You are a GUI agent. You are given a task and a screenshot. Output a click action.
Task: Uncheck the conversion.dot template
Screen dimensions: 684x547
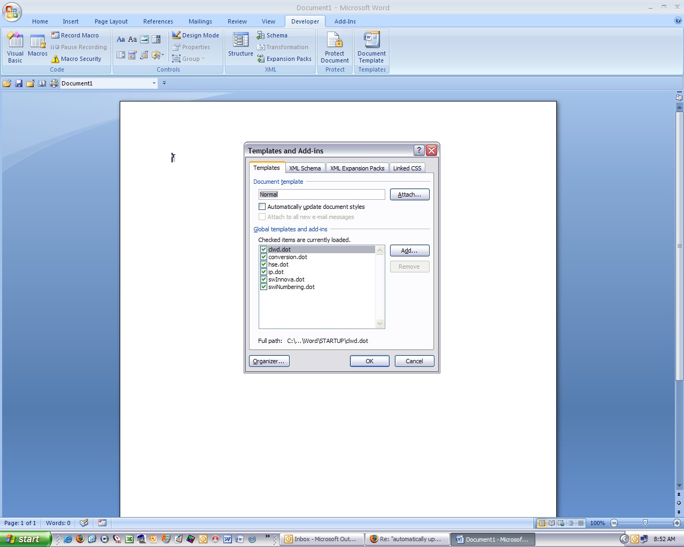pos(263,257)
